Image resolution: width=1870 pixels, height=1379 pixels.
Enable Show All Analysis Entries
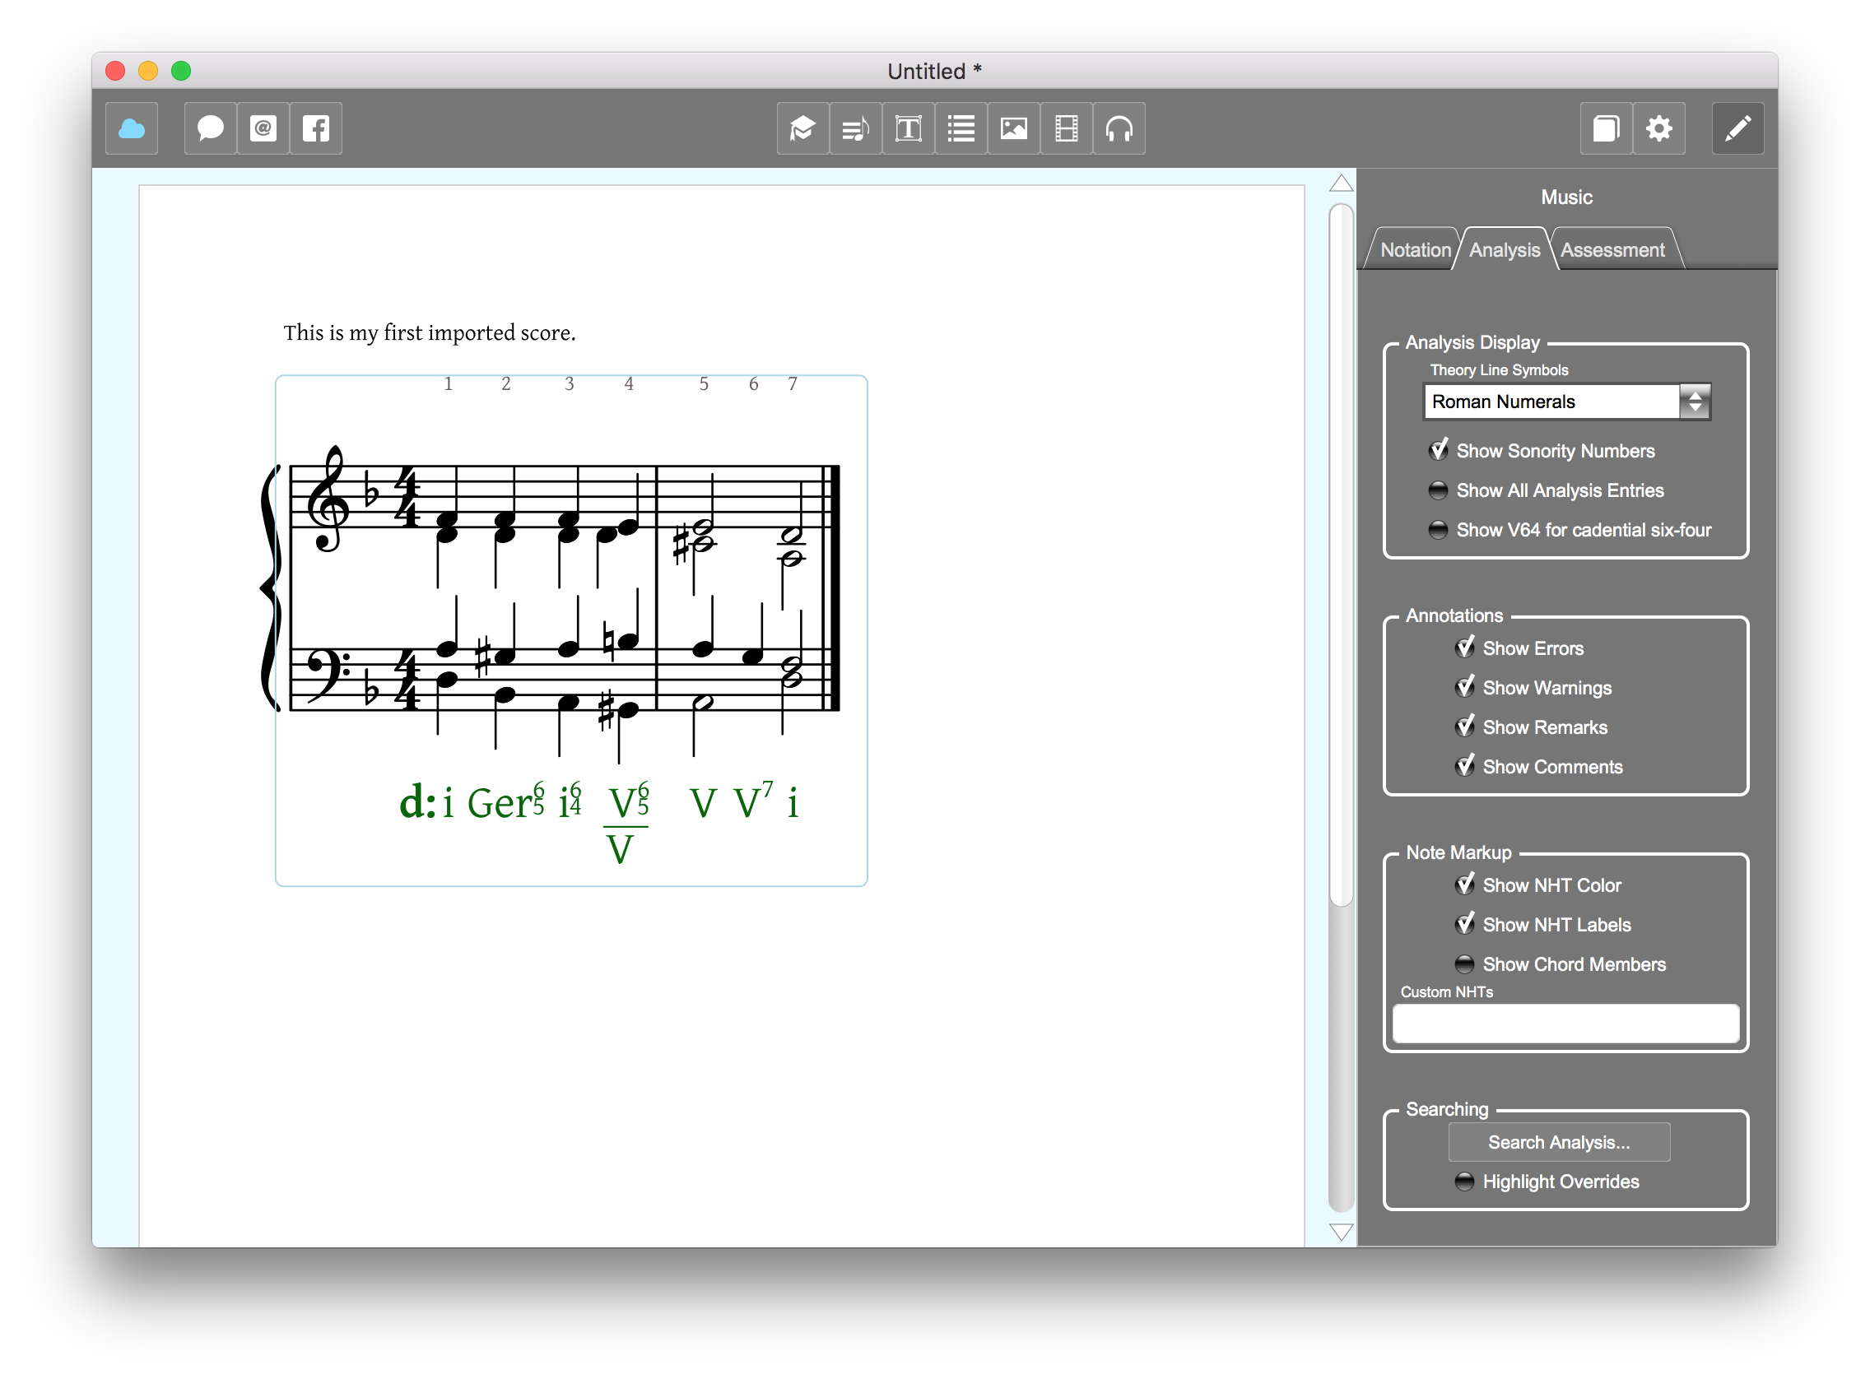(1438, 491)
